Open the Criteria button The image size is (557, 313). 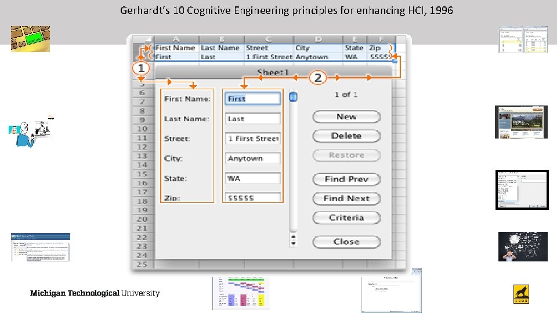(346, 217)
